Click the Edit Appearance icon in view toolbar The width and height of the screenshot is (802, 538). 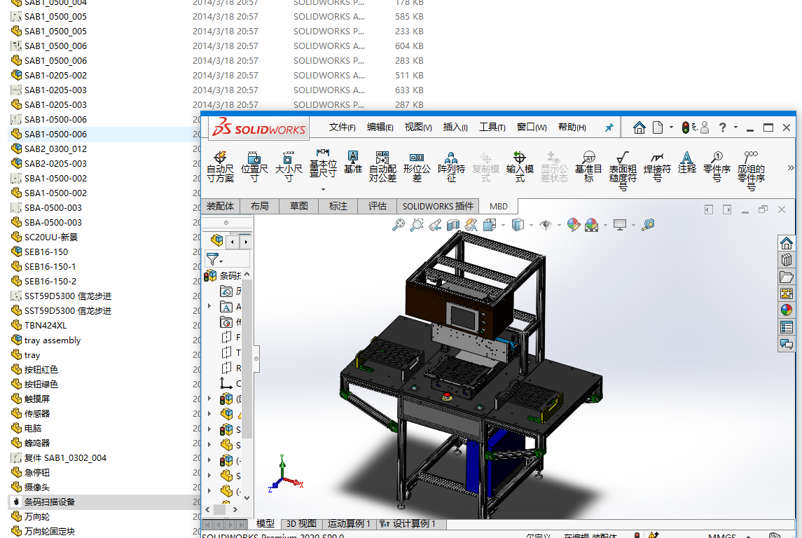[x=574, y=225]
